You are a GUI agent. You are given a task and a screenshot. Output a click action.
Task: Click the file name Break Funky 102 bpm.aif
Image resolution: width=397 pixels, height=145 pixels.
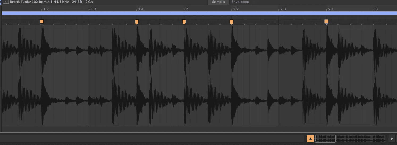coord(31,2)
